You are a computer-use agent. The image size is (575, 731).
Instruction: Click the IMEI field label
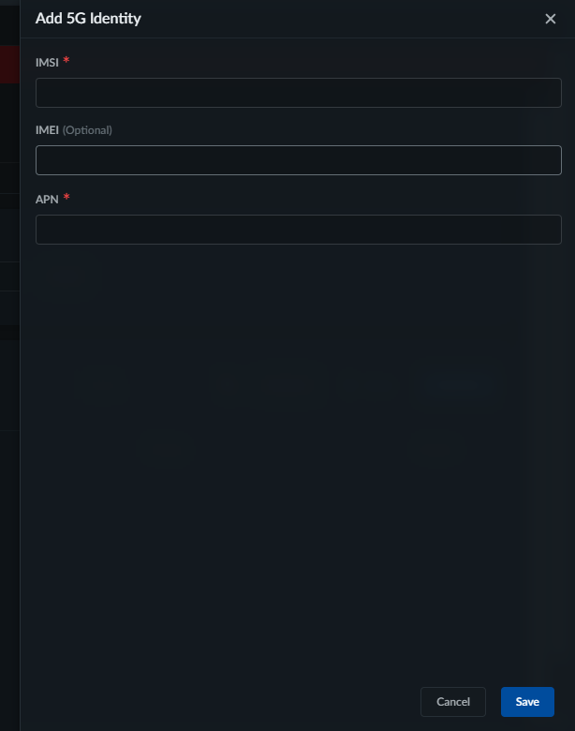(47, 130)
